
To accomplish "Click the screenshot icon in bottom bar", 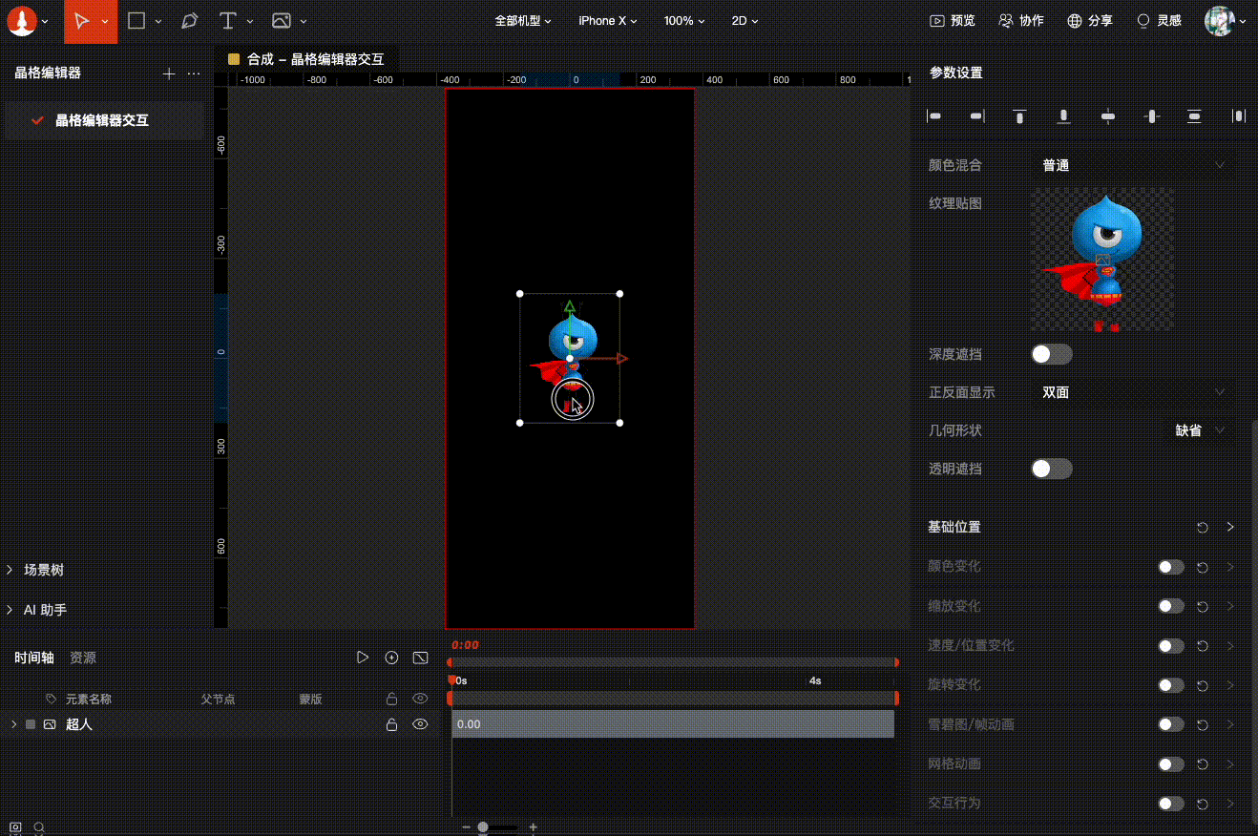I will (x=15, y=827).
